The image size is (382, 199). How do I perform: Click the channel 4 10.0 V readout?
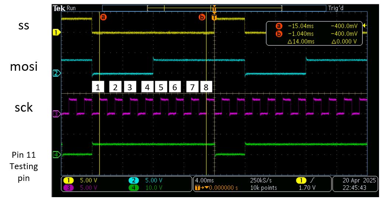pyautogui.click(x=154, y=188)
